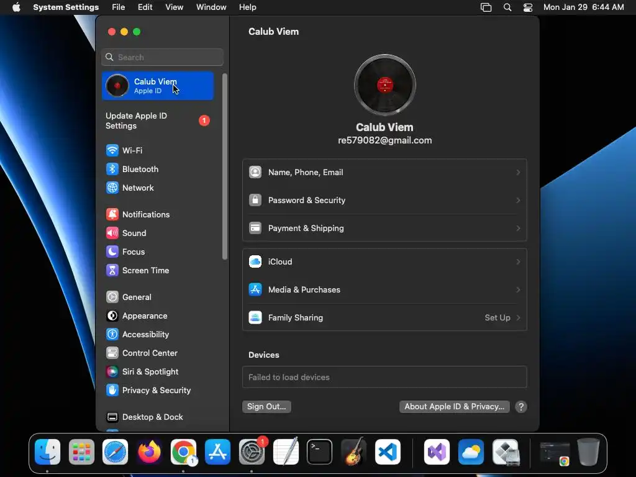This screenshot has height=477, width=636.
Task: Open the View menu
Action: [174, 7]
